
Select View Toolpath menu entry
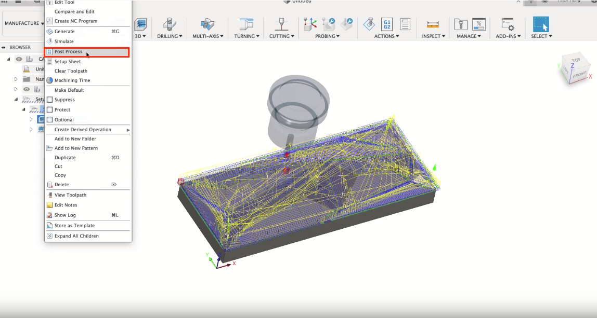click(87, 195)
